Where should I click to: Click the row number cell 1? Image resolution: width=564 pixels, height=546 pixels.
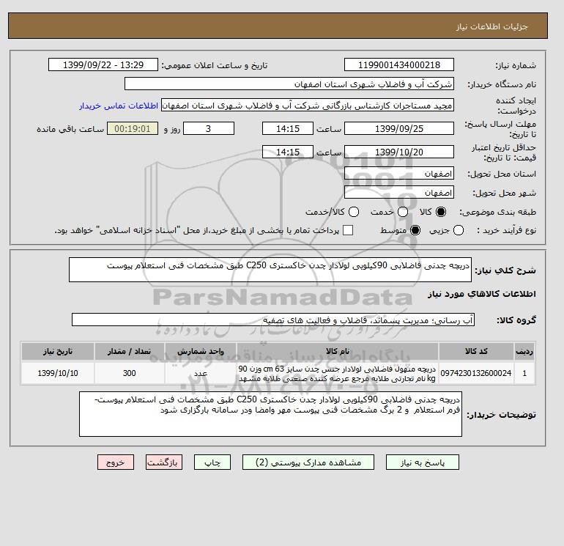(524, 373)
